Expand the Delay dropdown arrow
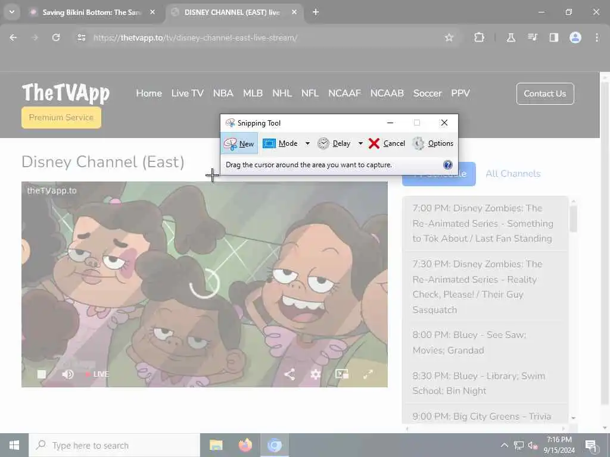The height and width of the screenshot is (457, 610). coord(360,143)
